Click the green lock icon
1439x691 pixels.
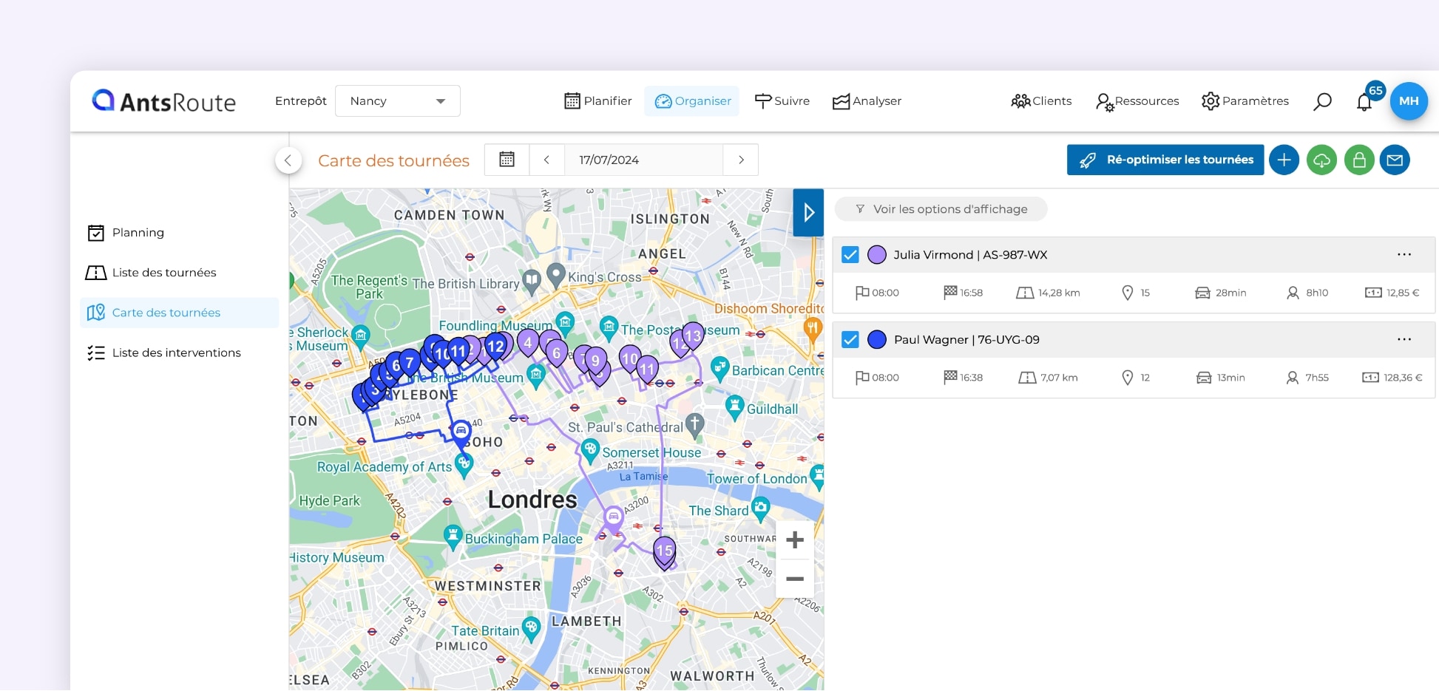click(x=1359, y=160)
